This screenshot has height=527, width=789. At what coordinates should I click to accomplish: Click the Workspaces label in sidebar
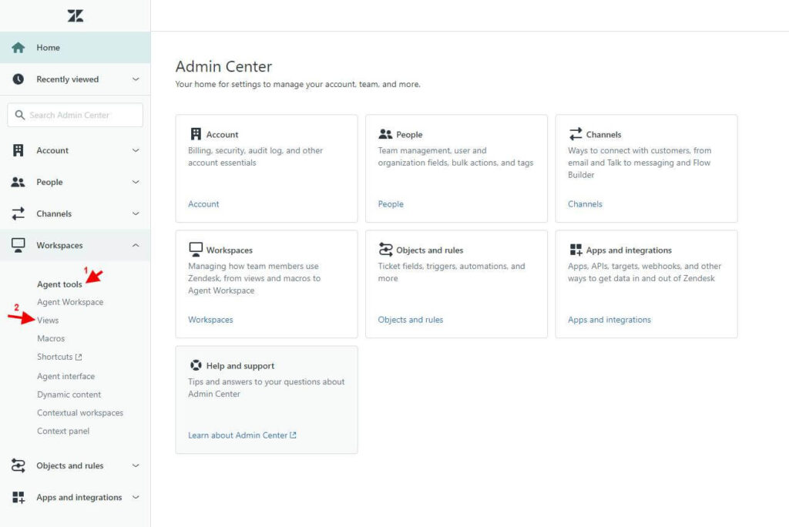pyautogui.click(x=59, y=245)
